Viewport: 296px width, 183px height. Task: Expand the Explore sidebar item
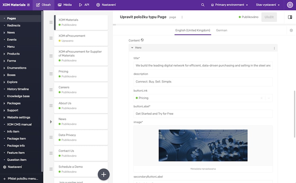pos(4,82)
